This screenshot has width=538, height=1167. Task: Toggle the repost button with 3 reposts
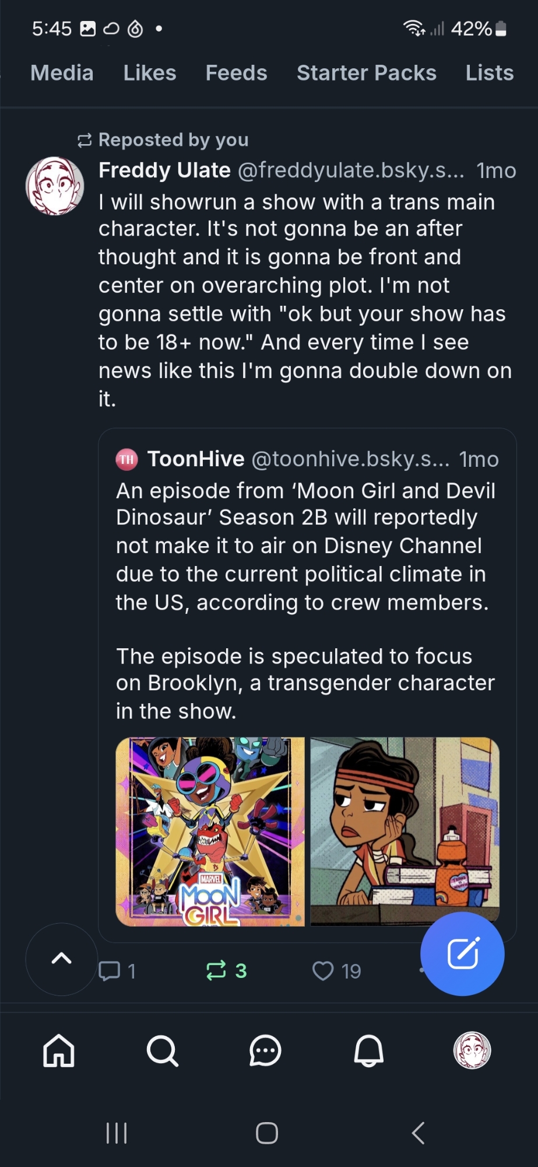coord(216,971)
